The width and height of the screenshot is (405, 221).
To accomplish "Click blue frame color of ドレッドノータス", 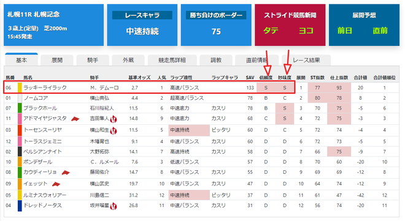I will 20,206.
